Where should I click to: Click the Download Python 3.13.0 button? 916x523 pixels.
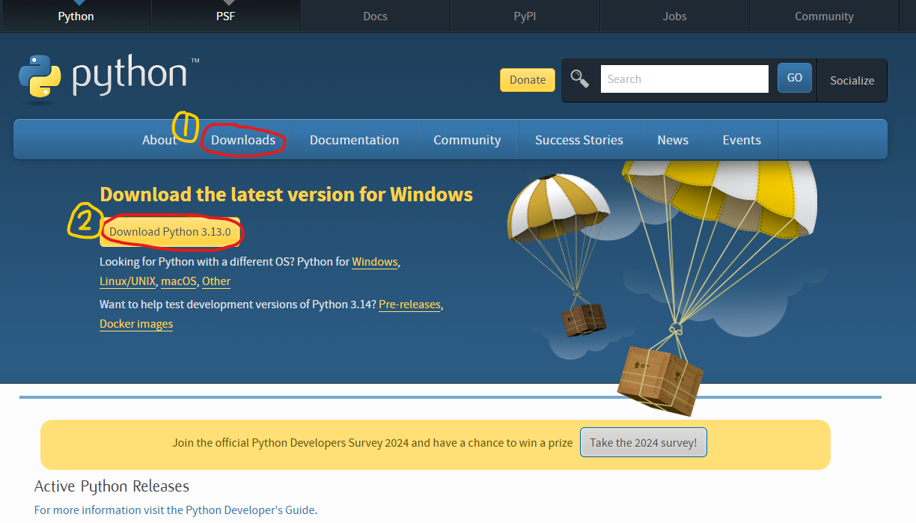tap(170, 232)
